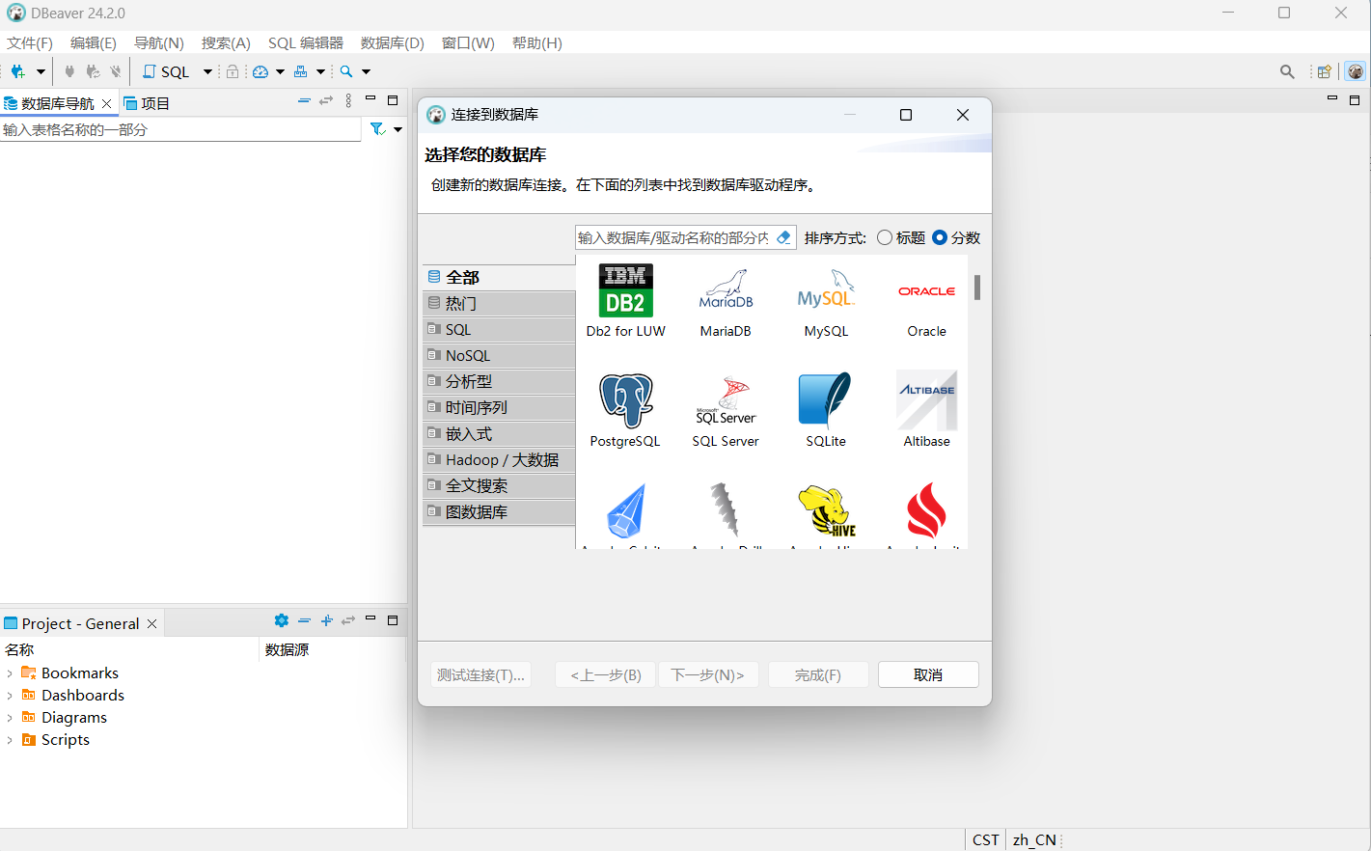
Task: Click the navigator filter funnel icon
Action: (x=378, y=129)
